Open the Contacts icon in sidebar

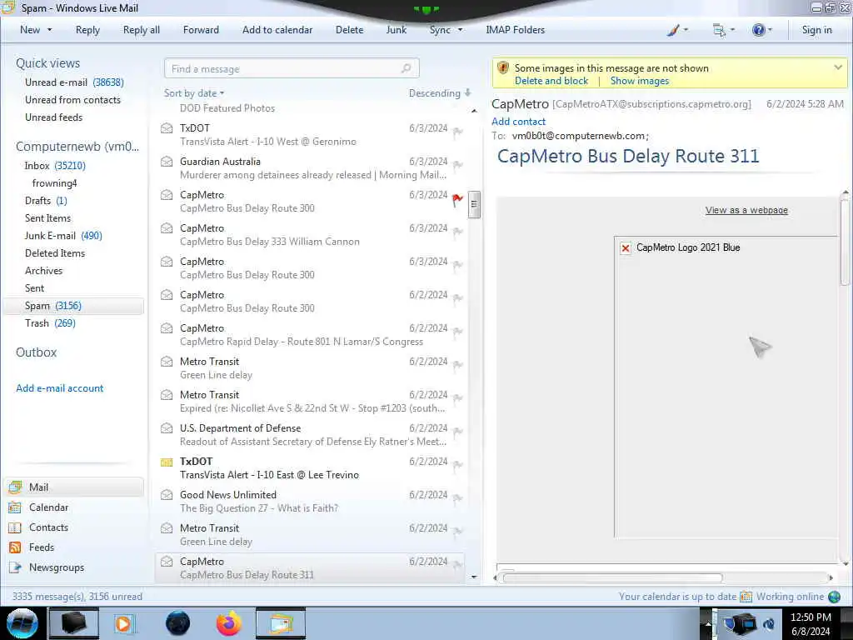click(15, 527)
